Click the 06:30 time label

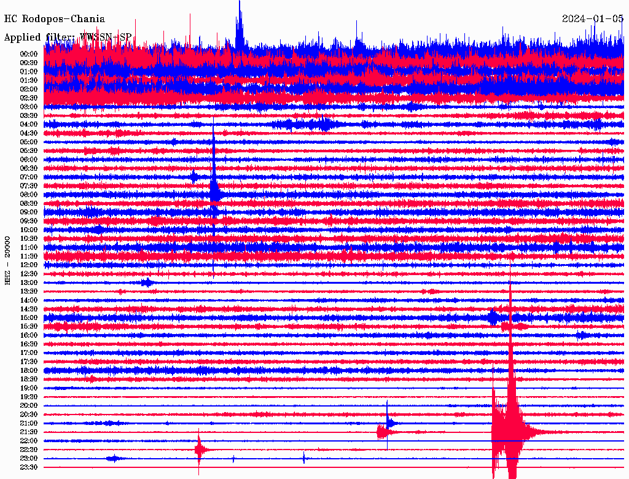(29, 168)
